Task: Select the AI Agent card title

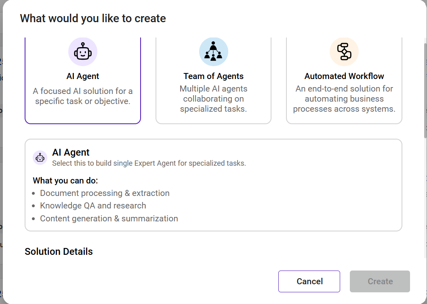Action: (x=83, y=76)
